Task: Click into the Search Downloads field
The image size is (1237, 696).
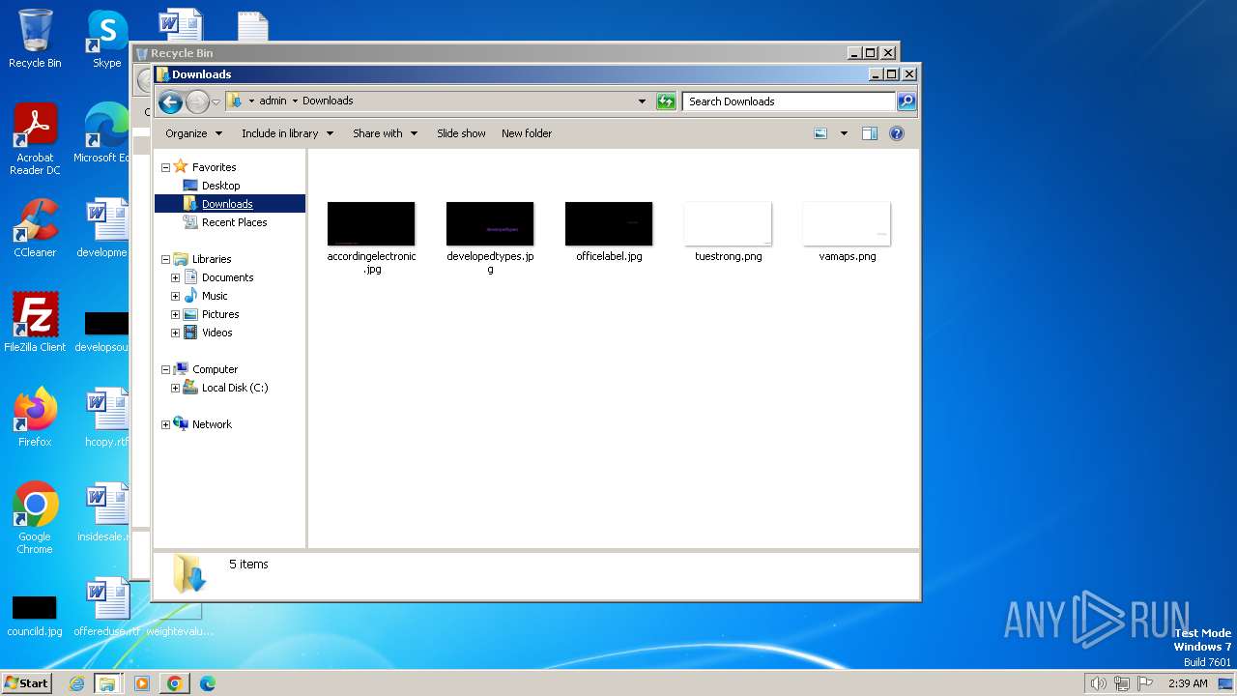Action: [789, 101]
